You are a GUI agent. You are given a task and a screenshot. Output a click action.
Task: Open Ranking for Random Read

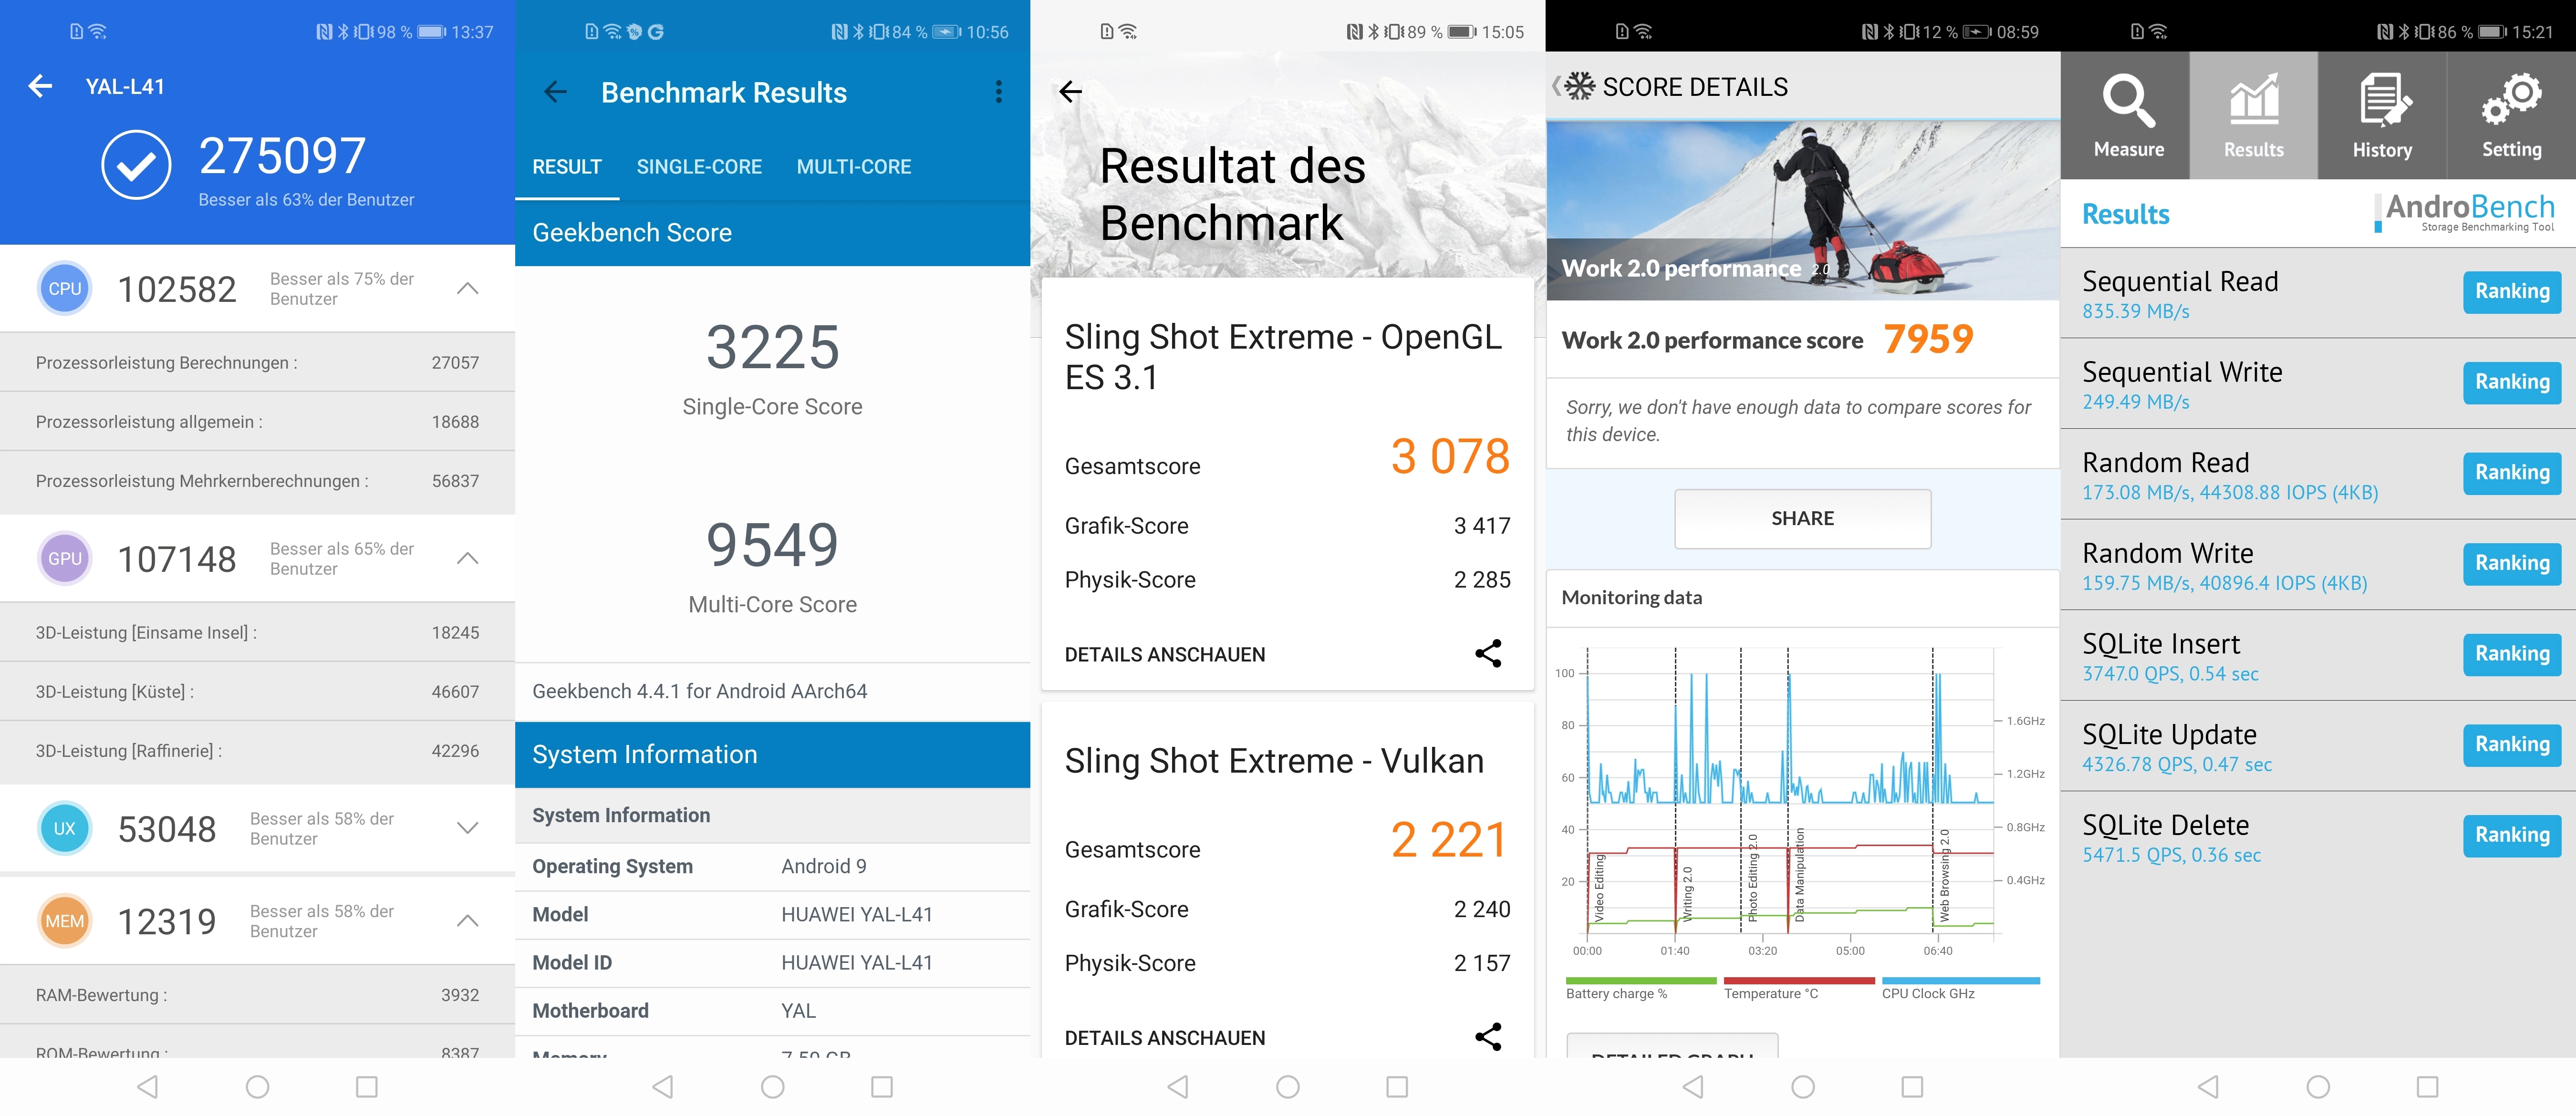pyautogui.click(x=2512, y=473)
